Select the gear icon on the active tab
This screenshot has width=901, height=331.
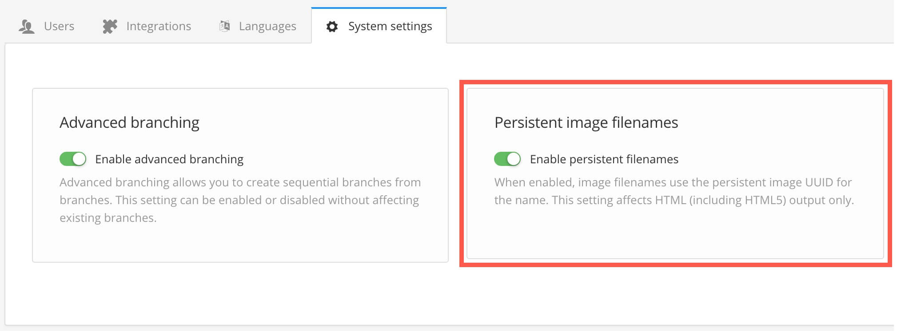[331, 26]
